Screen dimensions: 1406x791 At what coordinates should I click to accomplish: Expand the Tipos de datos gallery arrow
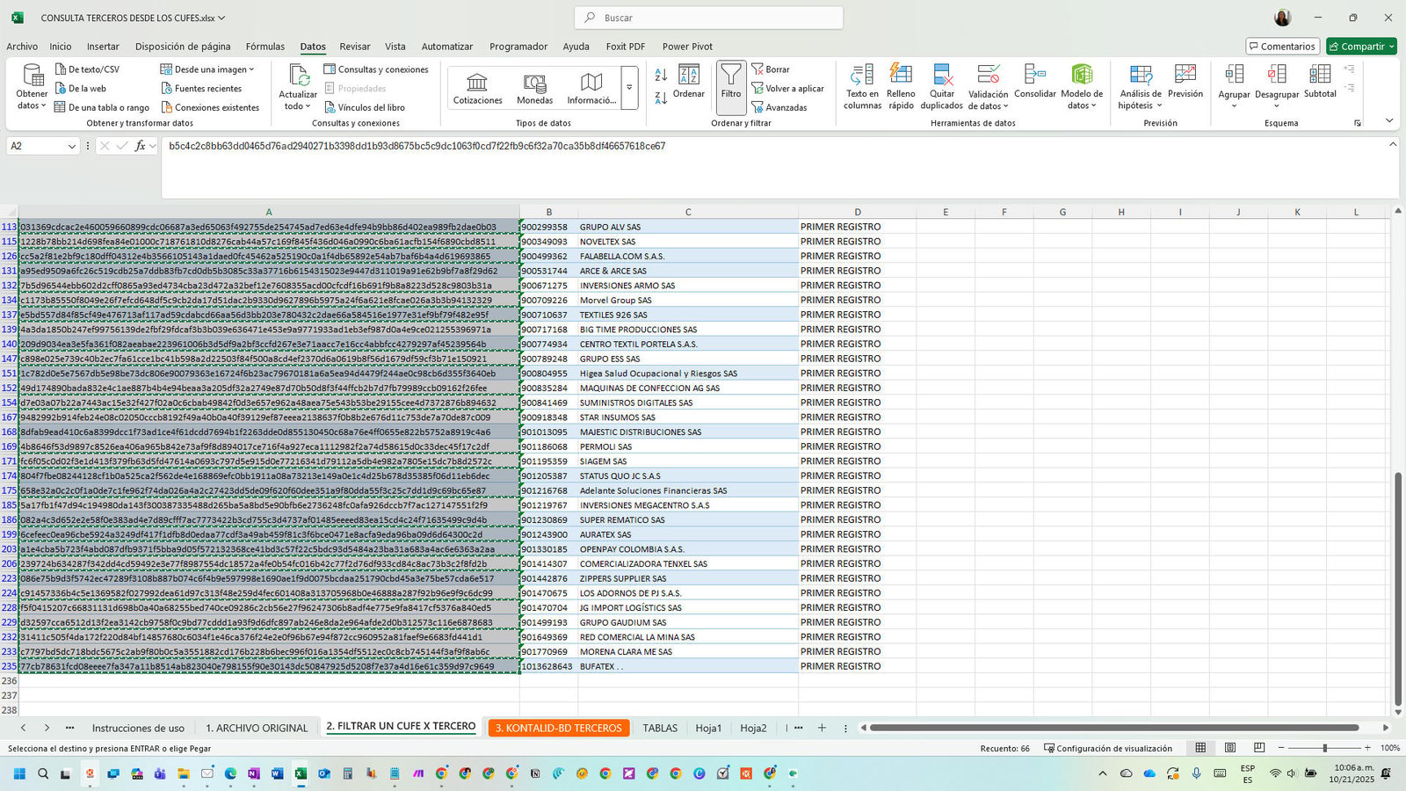coord(629,88)
